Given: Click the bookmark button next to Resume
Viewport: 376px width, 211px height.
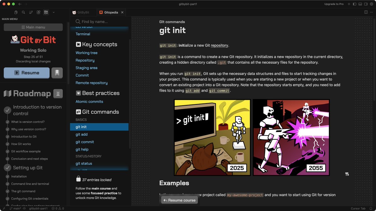Looking at the screenshot, I should (x=57, y=73).
